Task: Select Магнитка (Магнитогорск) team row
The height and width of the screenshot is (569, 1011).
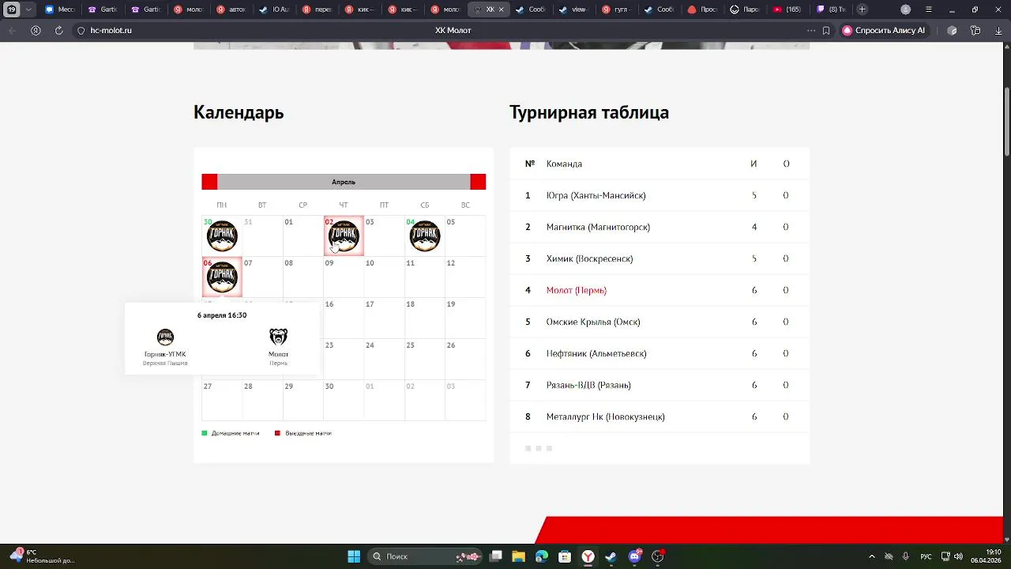Action: [660, 227]
